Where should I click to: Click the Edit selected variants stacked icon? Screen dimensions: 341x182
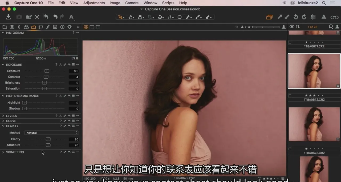269,17
